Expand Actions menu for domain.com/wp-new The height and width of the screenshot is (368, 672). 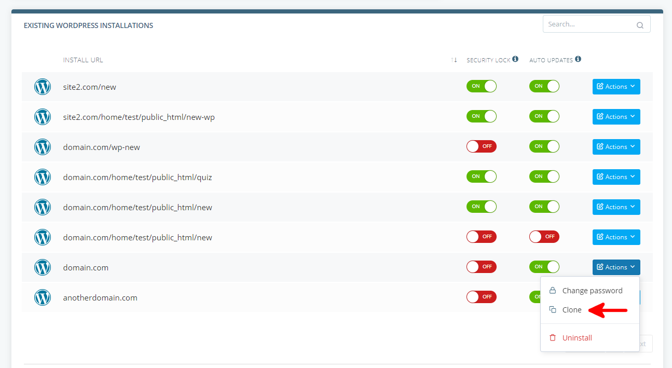coord(616,147)
